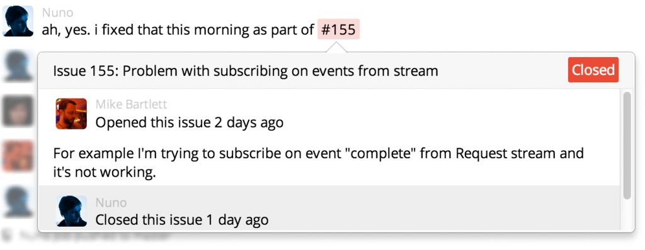
Task: Open Mike Bartlett's avatar in the issue popover
Action: [71, 114]
